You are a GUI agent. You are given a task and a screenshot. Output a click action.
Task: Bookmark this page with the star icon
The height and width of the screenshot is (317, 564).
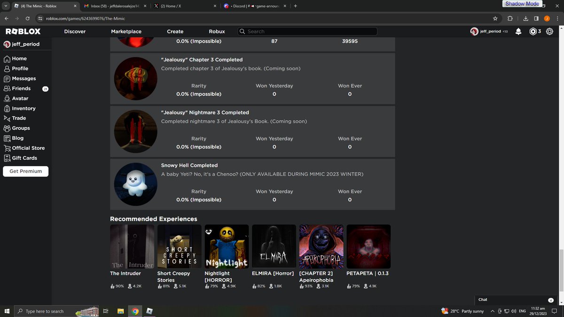point(495,18)
